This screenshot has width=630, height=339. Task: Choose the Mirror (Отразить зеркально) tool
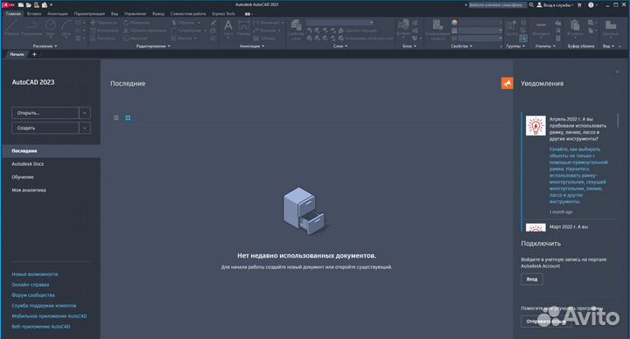click(x=144, y=31)
